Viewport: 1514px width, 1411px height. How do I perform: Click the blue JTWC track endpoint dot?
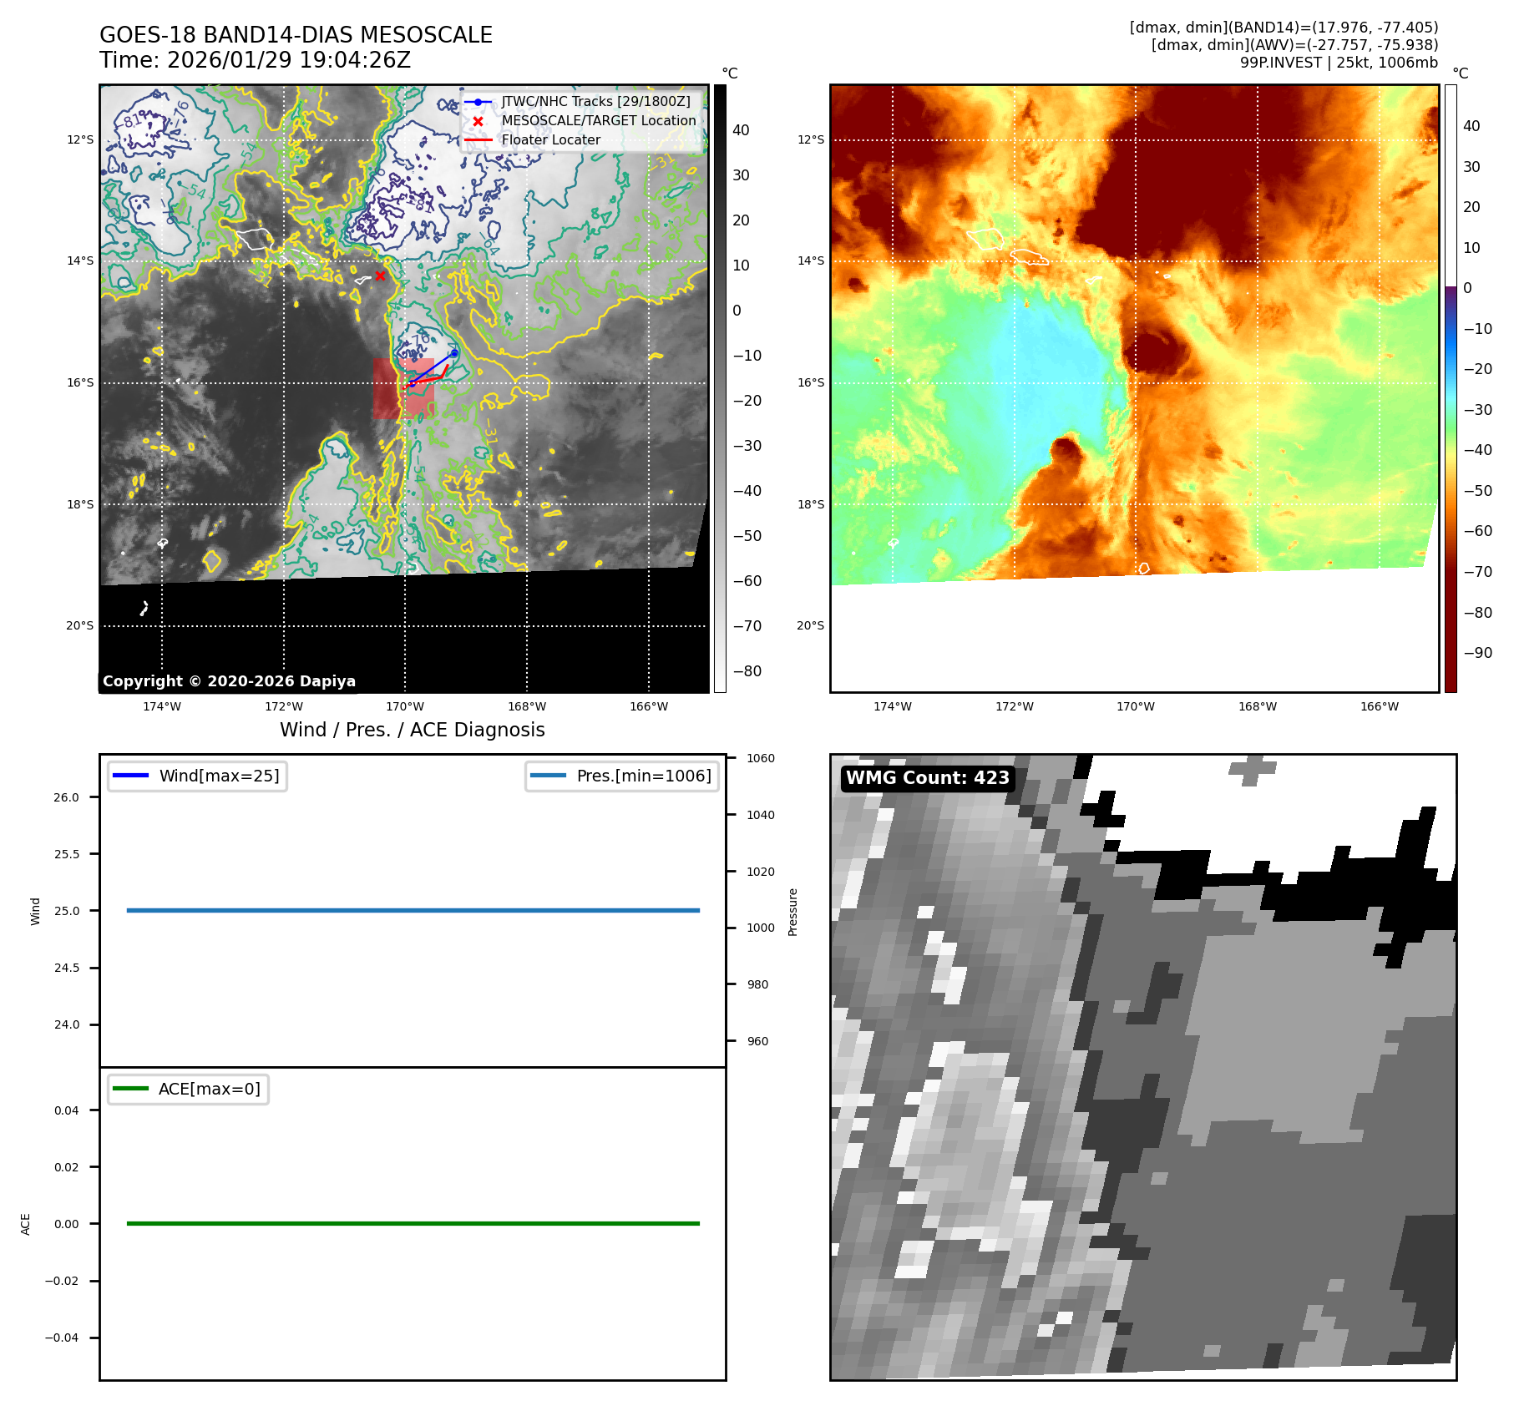click(x=454, y=353)
